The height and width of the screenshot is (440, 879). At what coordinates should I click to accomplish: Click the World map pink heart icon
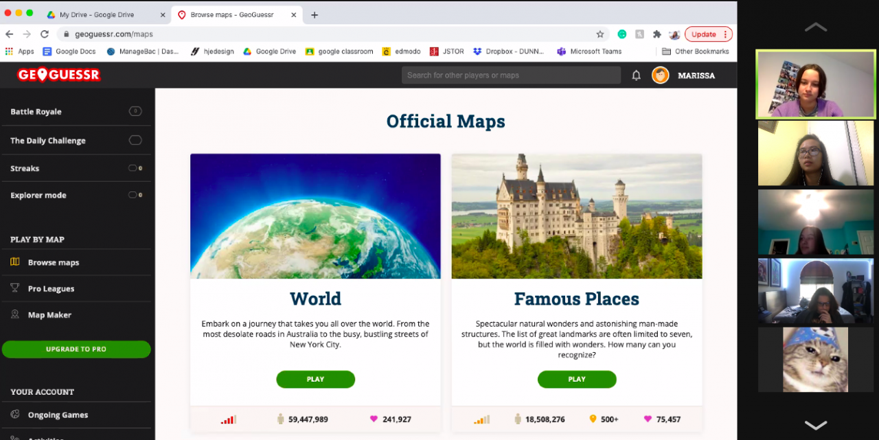[374, 419]
